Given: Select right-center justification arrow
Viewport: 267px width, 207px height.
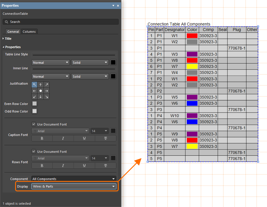Looking at the screenshot, I should 46,91.
